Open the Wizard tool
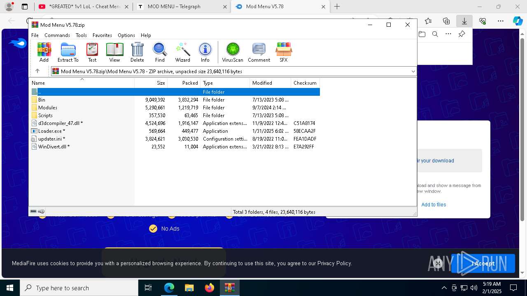The width and height of the screenshot is (527, 296). 182,52
